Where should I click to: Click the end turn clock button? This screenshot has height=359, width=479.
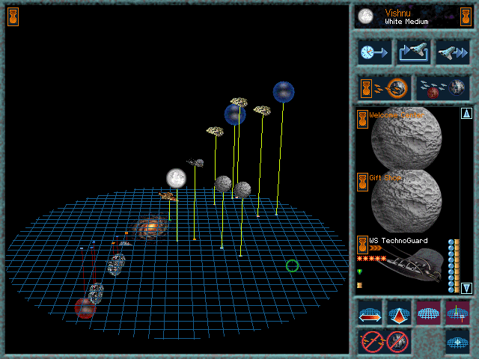tap(374, 52)
